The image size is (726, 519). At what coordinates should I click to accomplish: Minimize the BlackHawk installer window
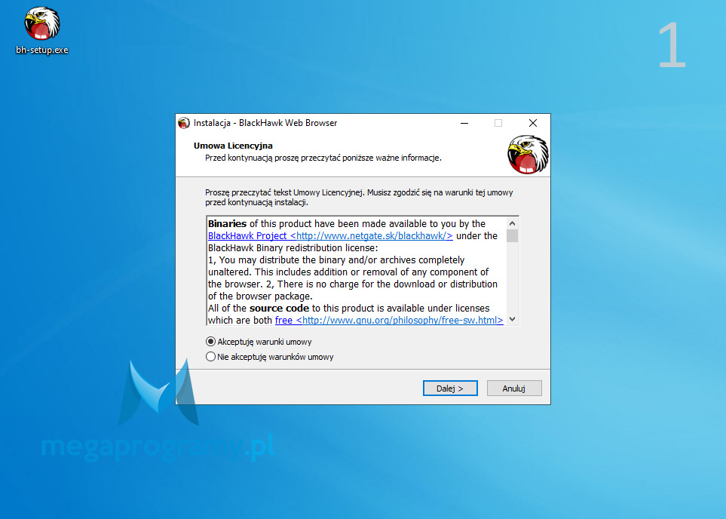[x=464, y=123]
